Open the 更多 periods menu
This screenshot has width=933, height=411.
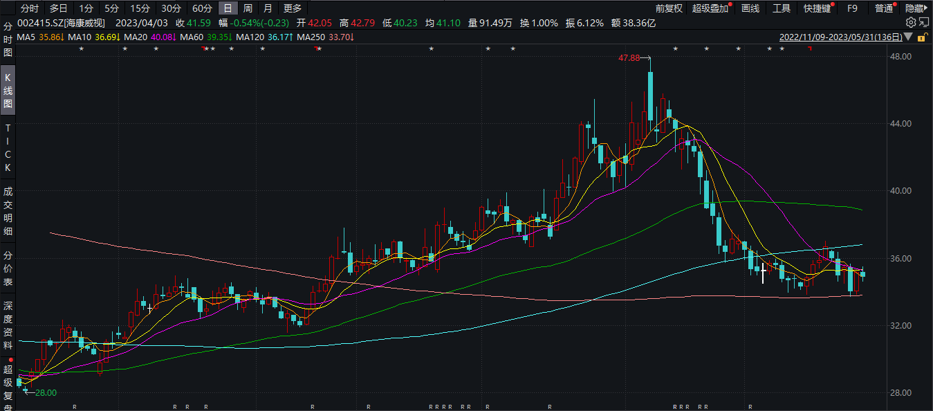[x=293, y=8]
